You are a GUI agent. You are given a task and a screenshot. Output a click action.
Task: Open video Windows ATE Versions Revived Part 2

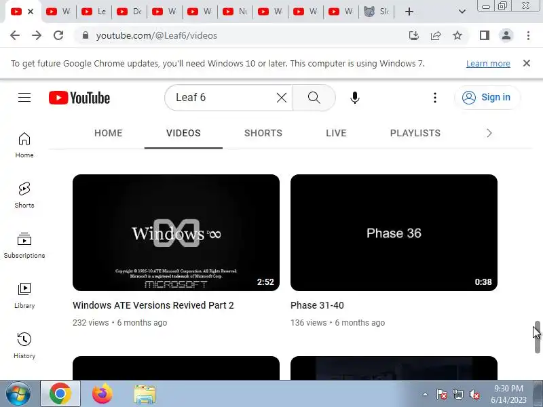click(153, 305)
